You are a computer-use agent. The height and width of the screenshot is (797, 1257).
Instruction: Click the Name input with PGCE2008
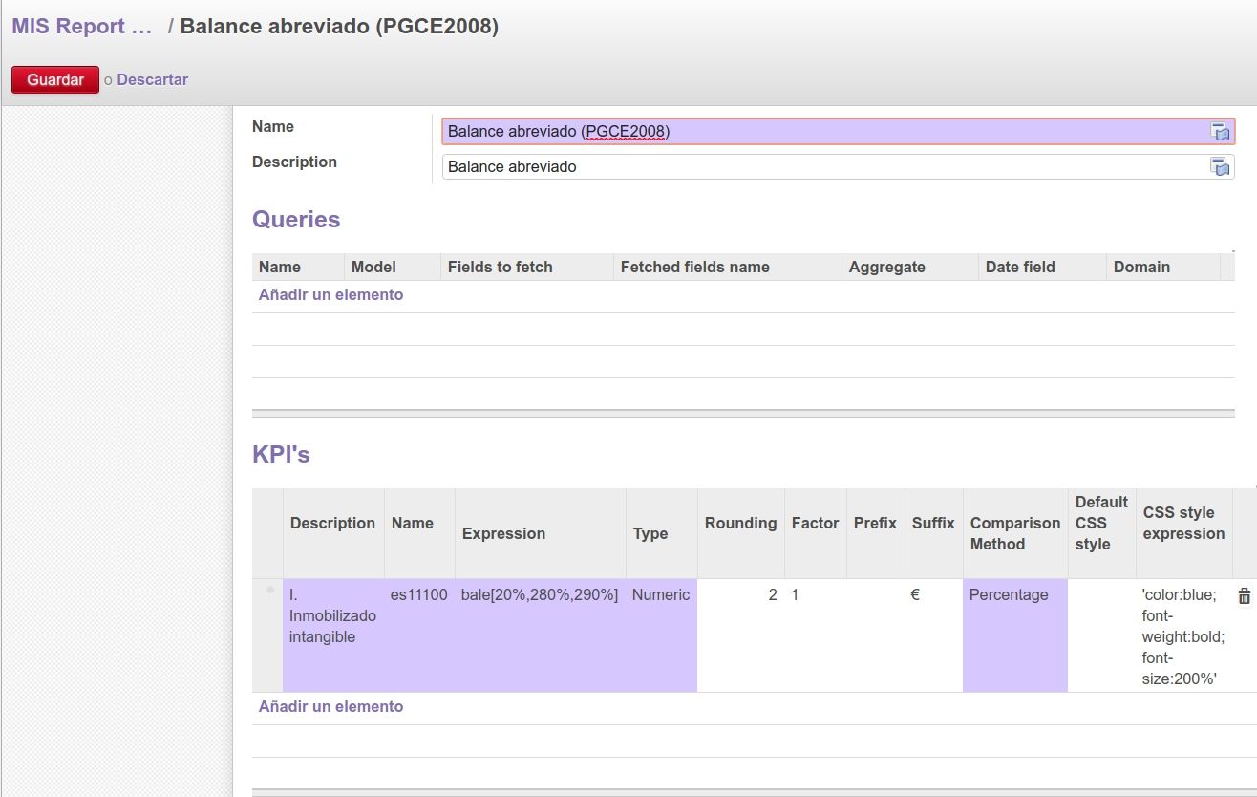click(x=821, y=132)
